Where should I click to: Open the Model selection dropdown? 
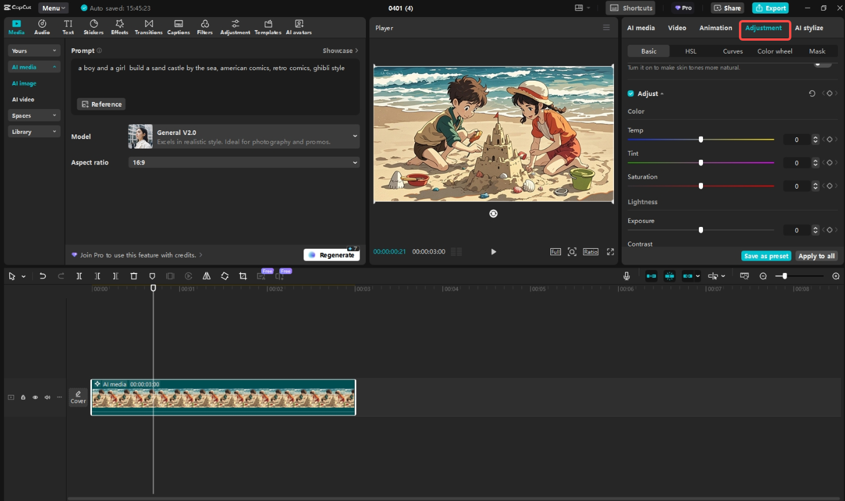tap(354, 136)
